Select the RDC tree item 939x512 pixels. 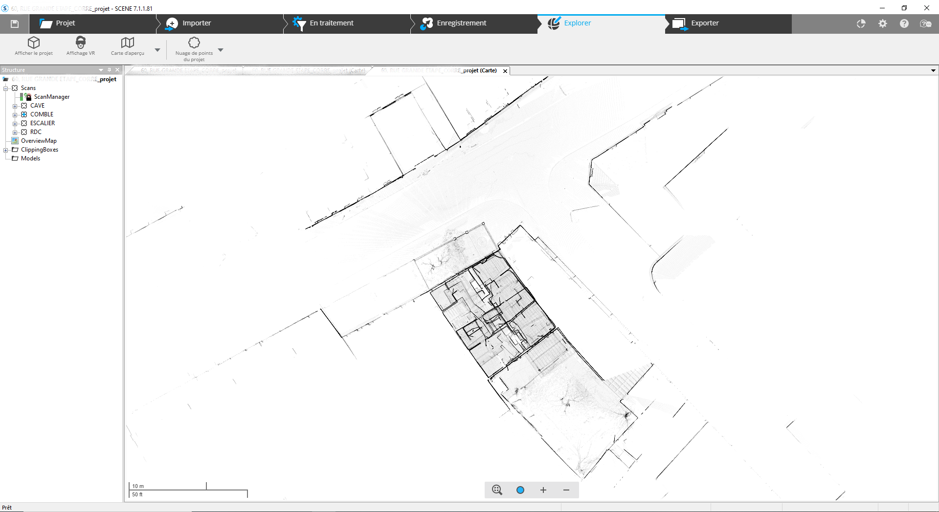pos(35,132)
